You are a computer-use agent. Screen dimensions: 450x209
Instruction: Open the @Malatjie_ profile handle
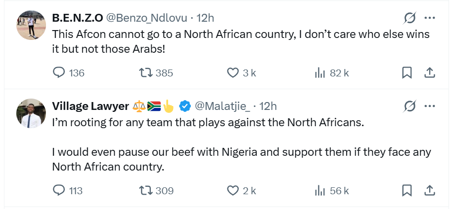(223, 106)
